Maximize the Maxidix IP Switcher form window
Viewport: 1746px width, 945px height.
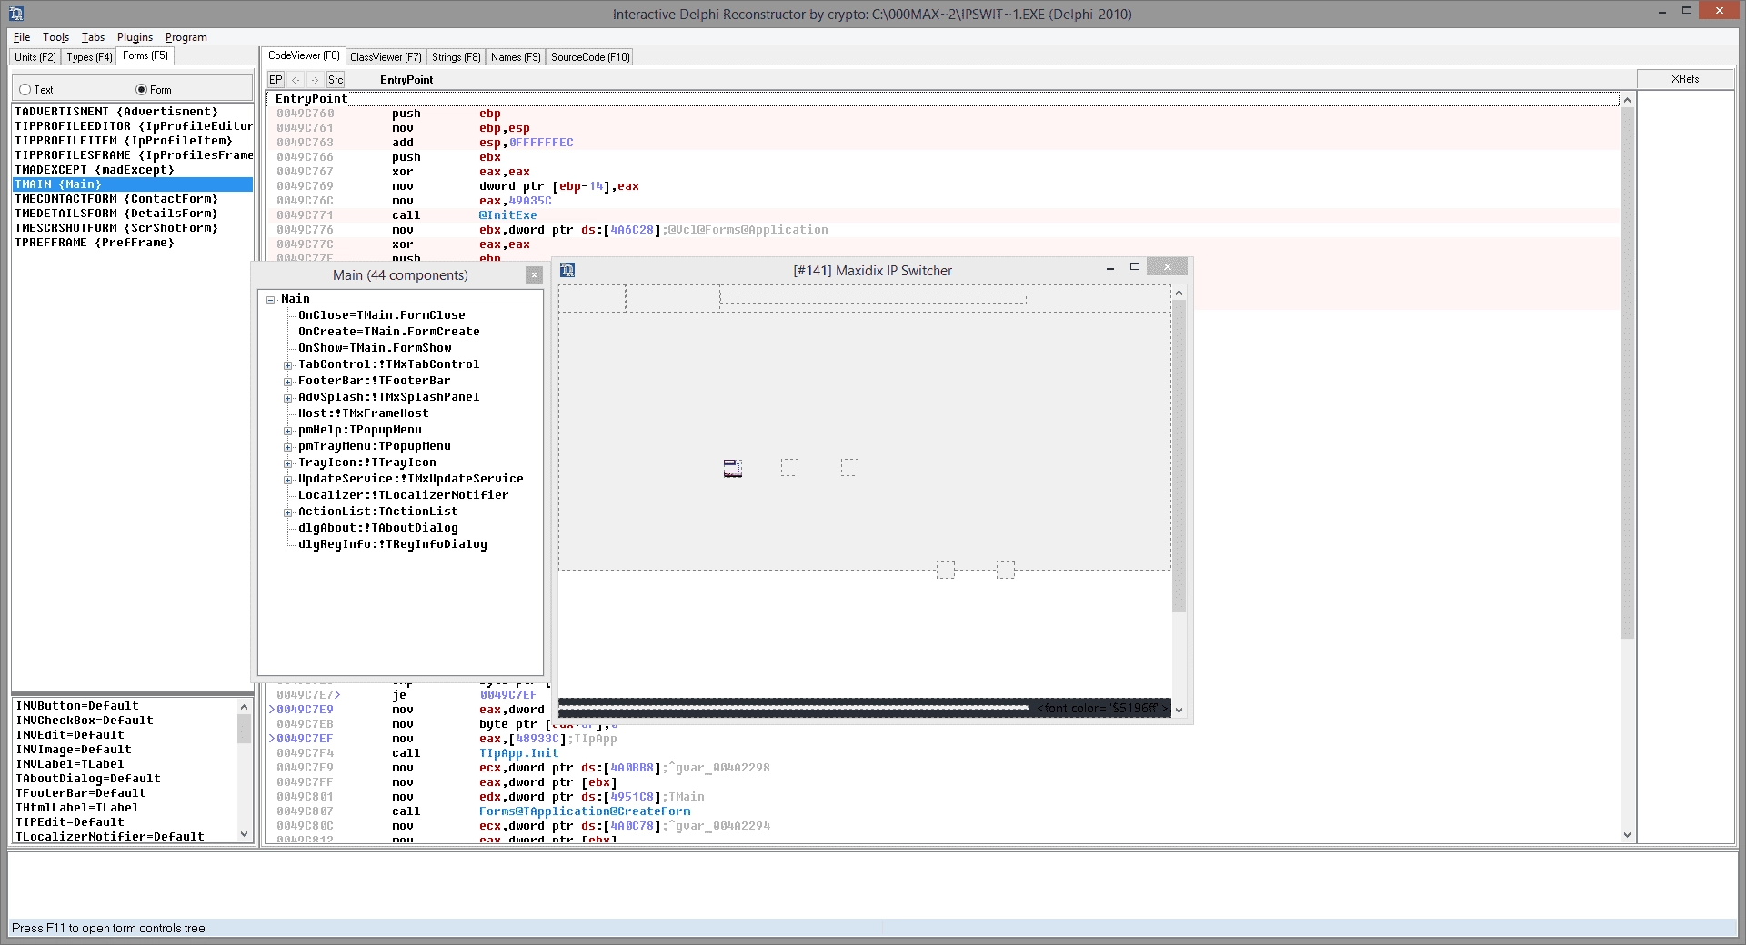click(1135, 267)
